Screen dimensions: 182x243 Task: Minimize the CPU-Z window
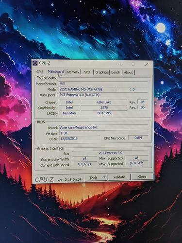coord(119,64)
